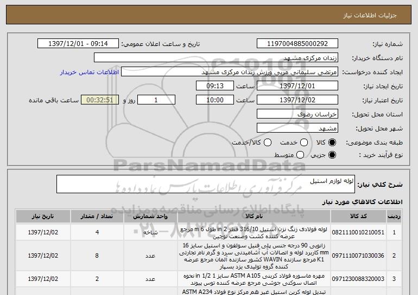Click the need date 1397/12/02 in row 3
Screen dimensions: 418x295
pos(43,279)
